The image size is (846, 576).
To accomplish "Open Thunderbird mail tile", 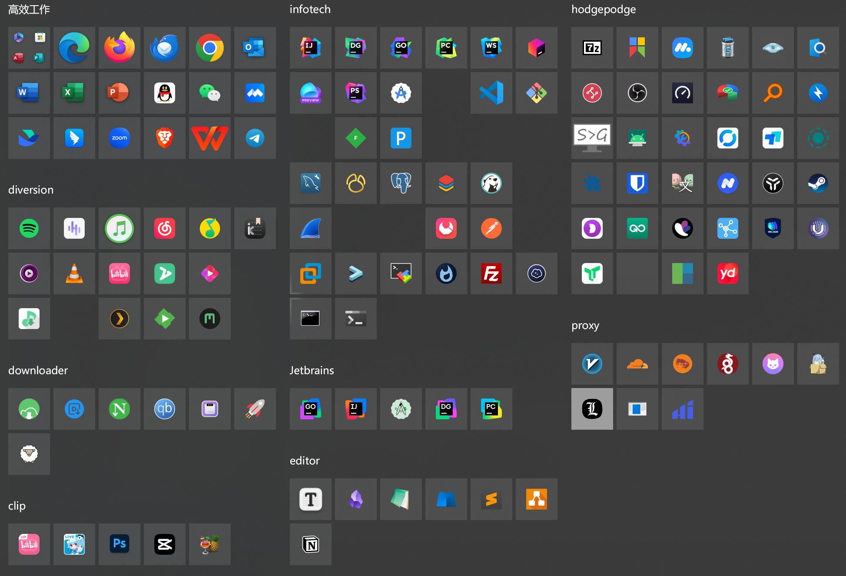I will (x=165, y=48).
